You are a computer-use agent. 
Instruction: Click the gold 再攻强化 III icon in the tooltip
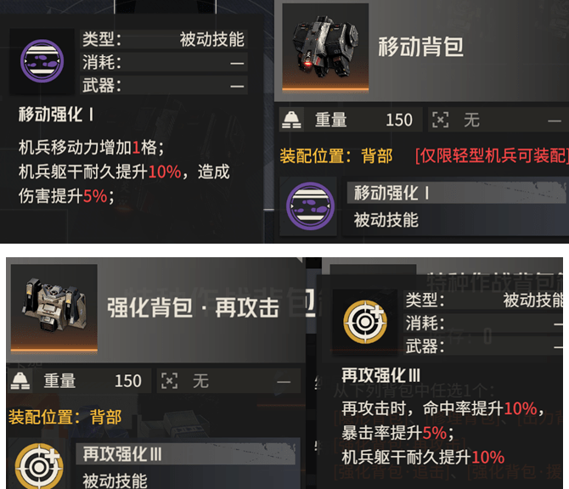(365, 322)
